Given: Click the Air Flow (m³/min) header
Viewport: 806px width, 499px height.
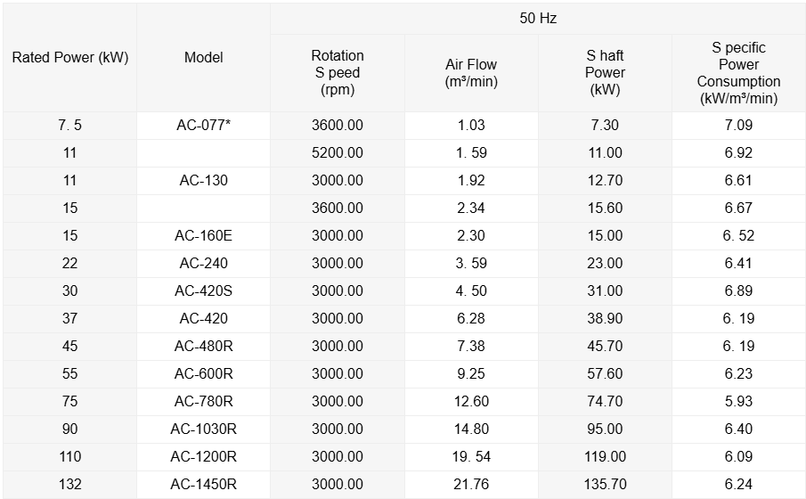Looking at the screenshot, I should (471, 73).
